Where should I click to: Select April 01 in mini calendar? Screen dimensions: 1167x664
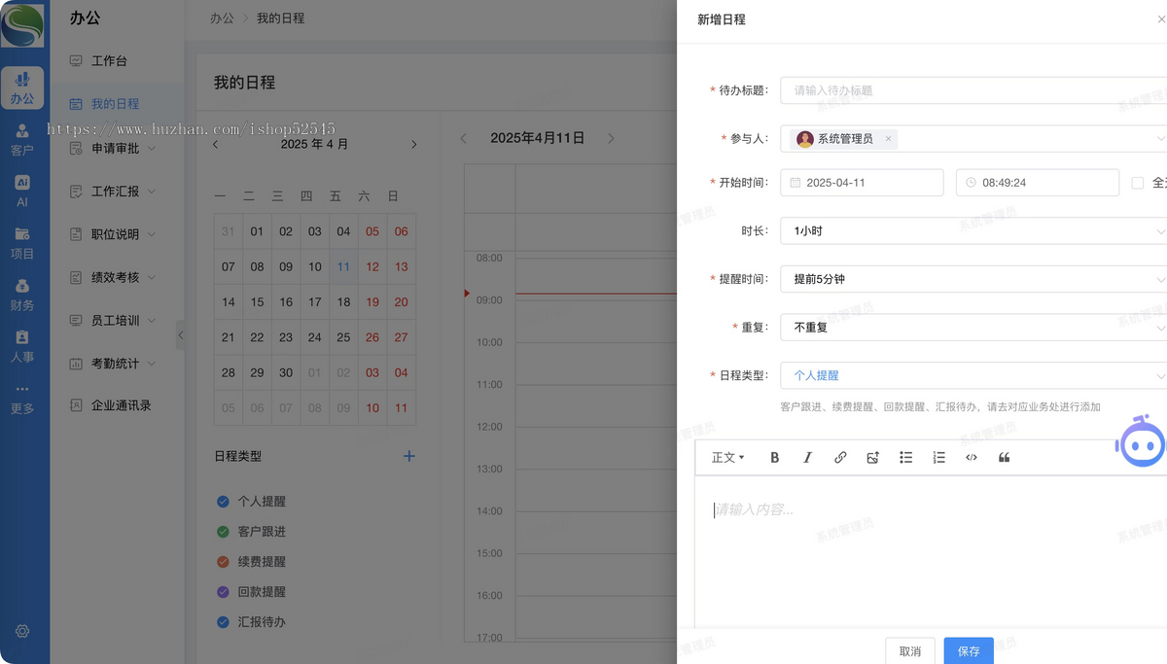[257, 231]
